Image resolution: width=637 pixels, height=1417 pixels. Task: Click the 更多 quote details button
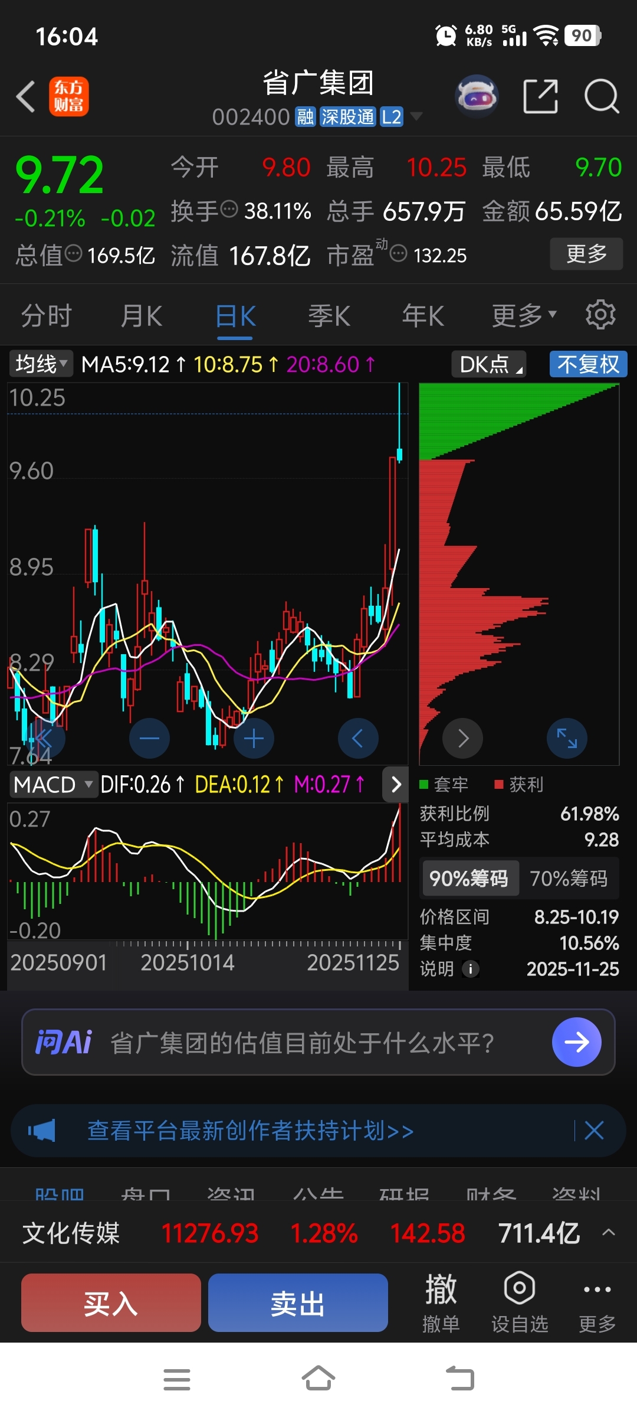[586, 254]
